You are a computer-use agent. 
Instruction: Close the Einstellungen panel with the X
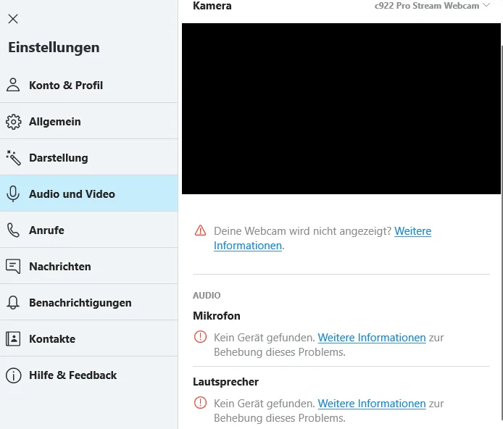13,19
